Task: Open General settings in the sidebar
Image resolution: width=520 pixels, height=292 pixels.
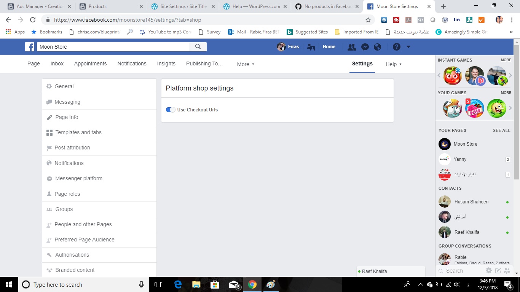Action: tap(99, 86)
